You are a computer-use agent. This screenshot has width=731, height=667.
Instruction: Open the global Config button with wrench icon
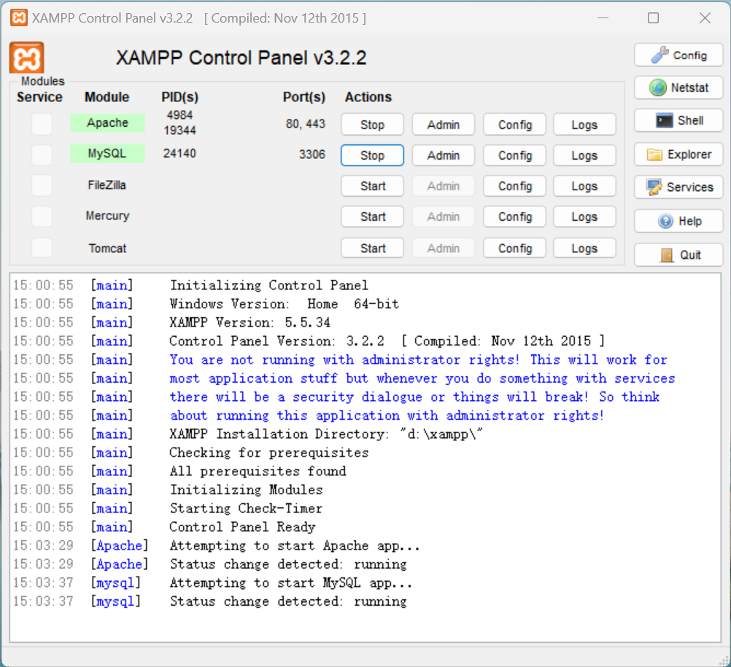coord(678,55)
